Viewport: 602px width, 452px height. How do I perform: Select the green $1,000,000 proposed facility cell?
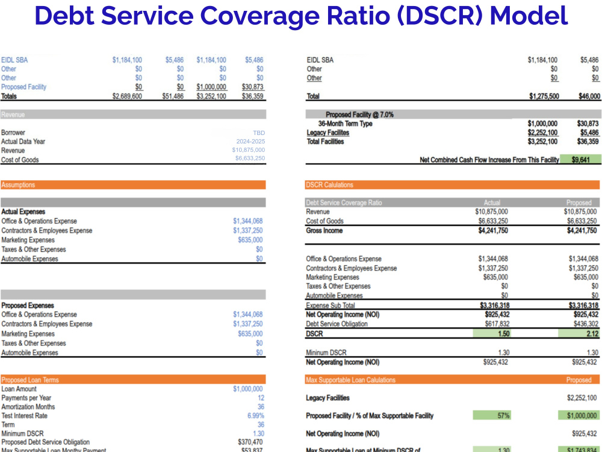click(579, 415)
